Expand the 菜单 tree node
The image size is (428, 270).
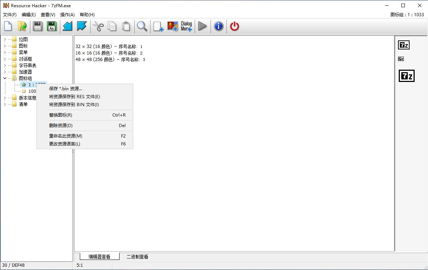pyautogui.click(x=5, y=52)
